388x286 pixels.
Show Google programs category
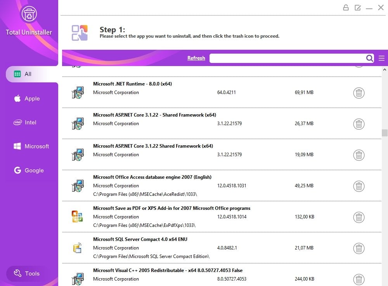[34, 171]
